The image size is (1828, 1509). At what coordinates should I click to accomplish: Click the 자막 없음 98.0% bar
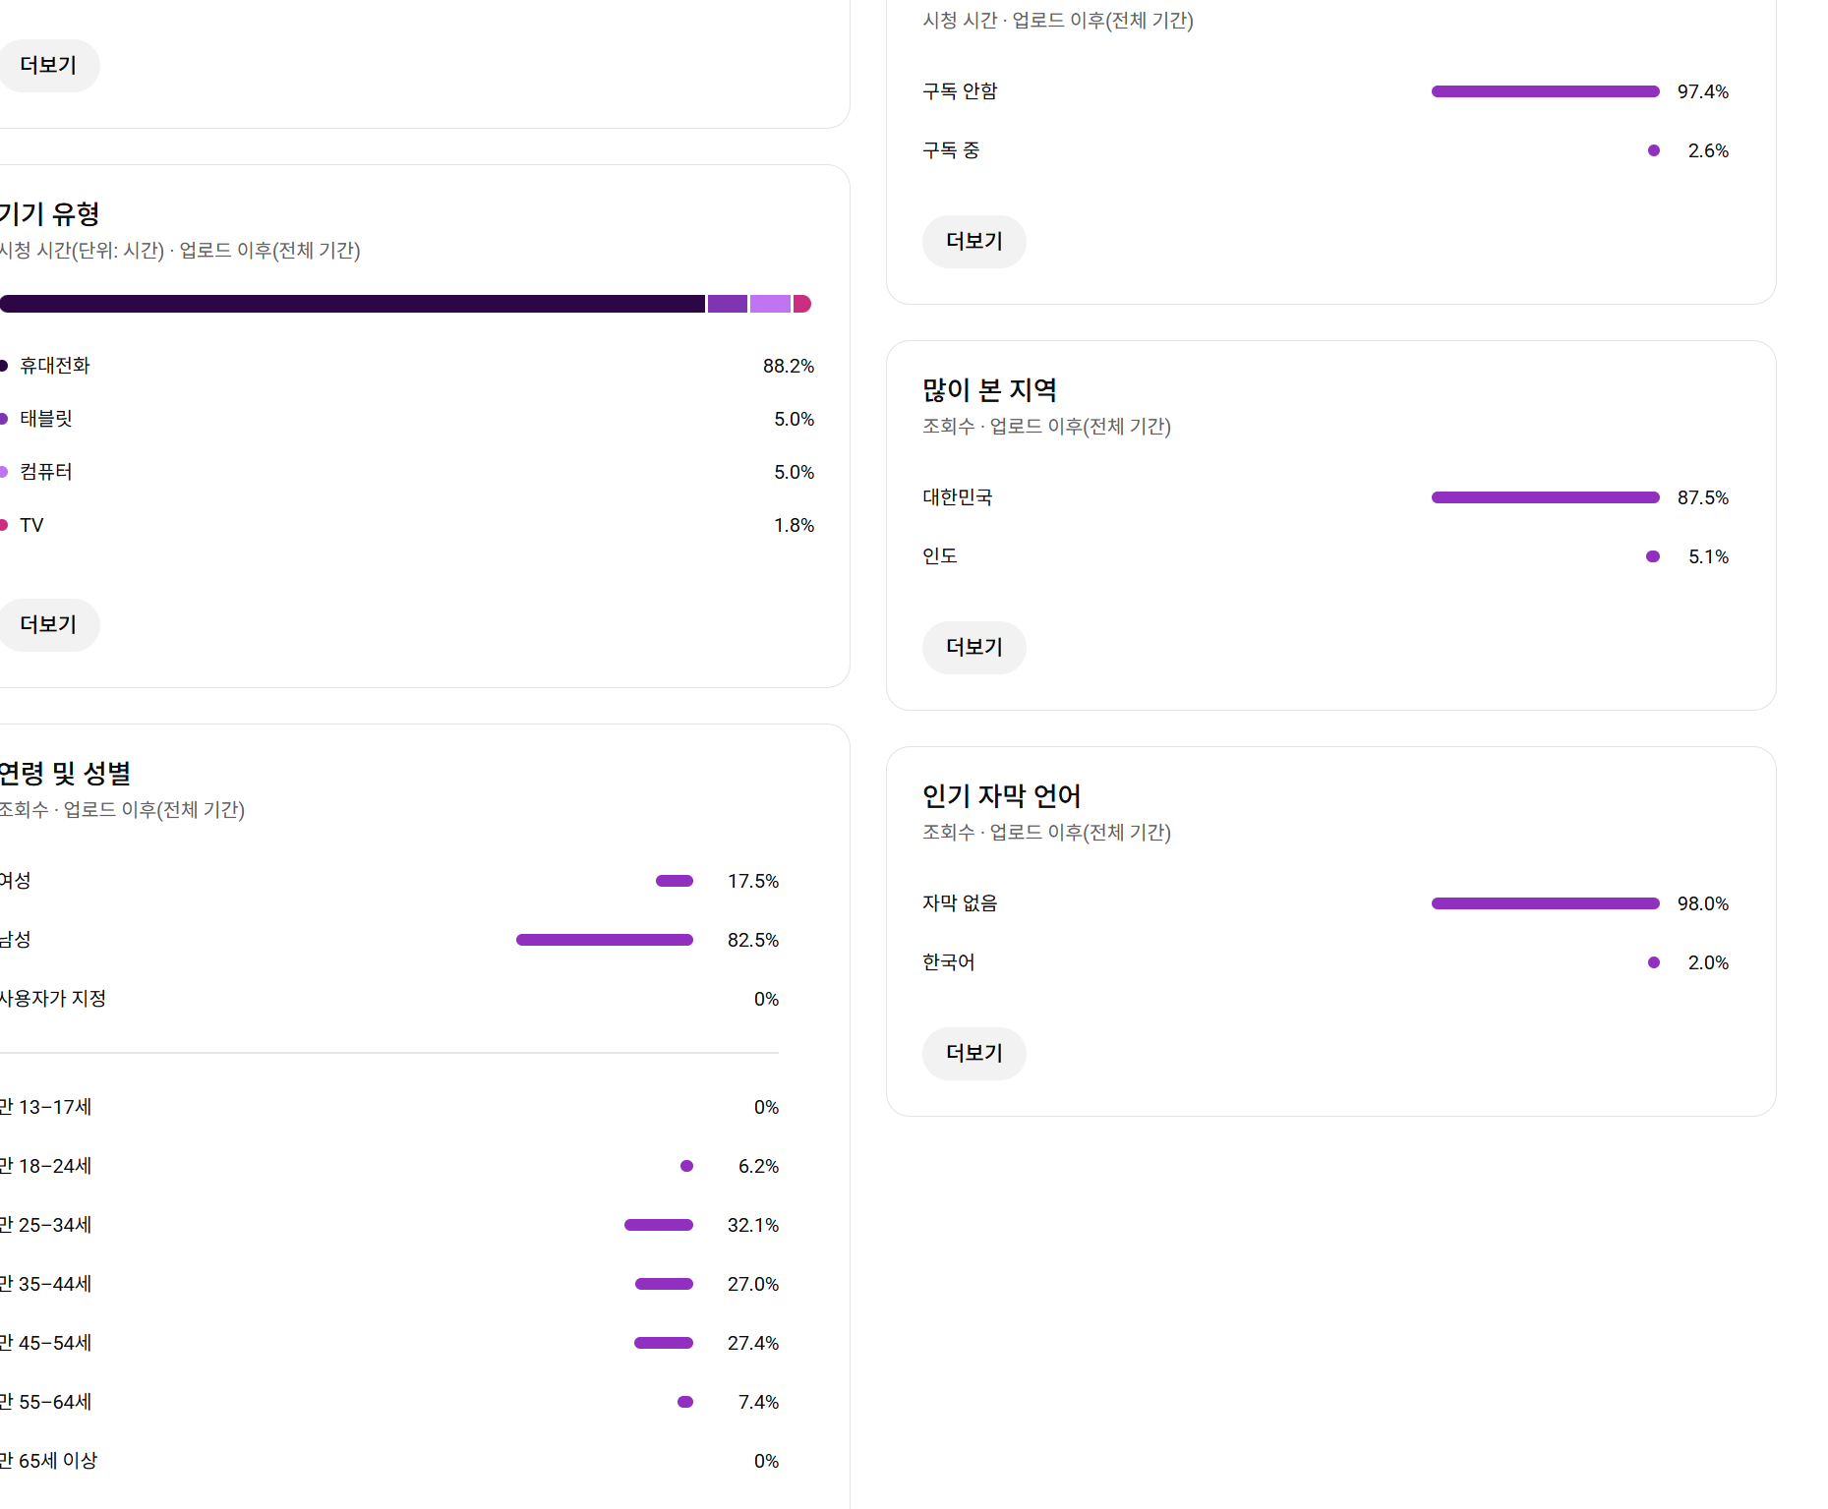click(1545, 903)
